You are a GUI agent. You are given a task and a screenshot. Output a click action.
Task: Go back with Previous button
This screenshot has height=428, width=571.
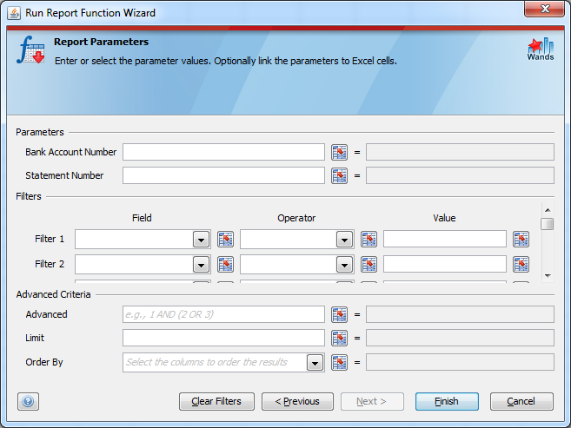297,401
